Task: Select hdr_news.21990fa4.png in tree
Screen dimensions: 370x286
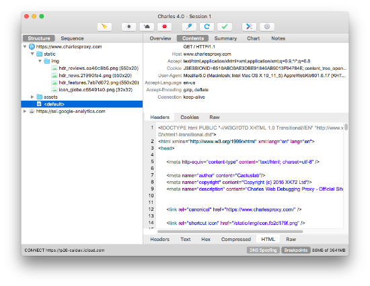Action: click(95, 75)
